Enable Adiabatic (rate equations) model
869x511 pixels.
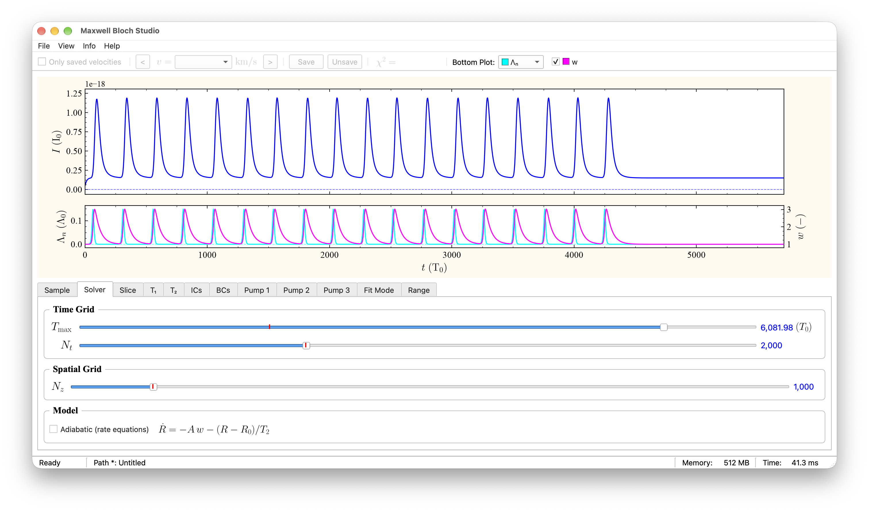click(53, 429)
